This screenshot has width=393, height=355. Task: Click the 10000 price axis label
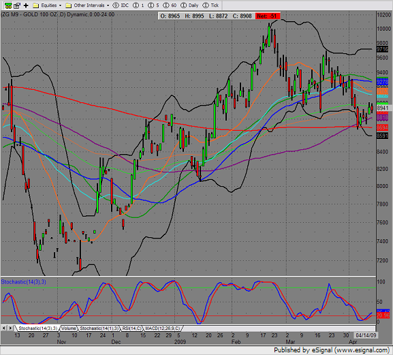pos(383,29)
